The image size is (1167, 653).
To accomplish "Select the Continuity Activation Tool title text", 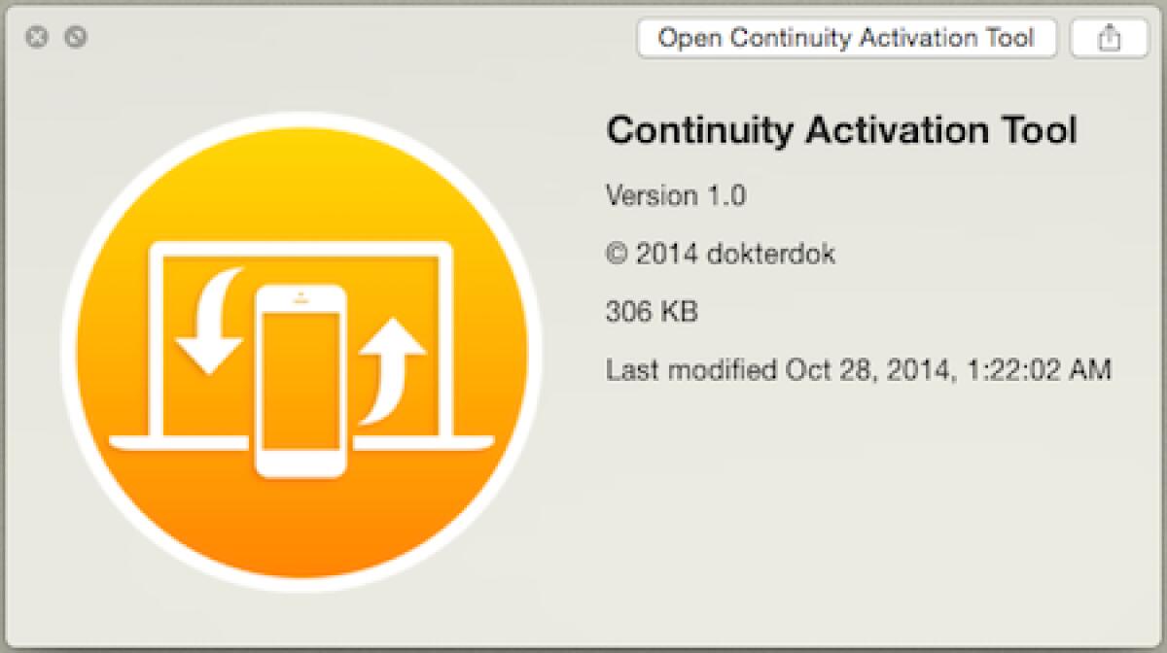I will [x=842, y=130].
